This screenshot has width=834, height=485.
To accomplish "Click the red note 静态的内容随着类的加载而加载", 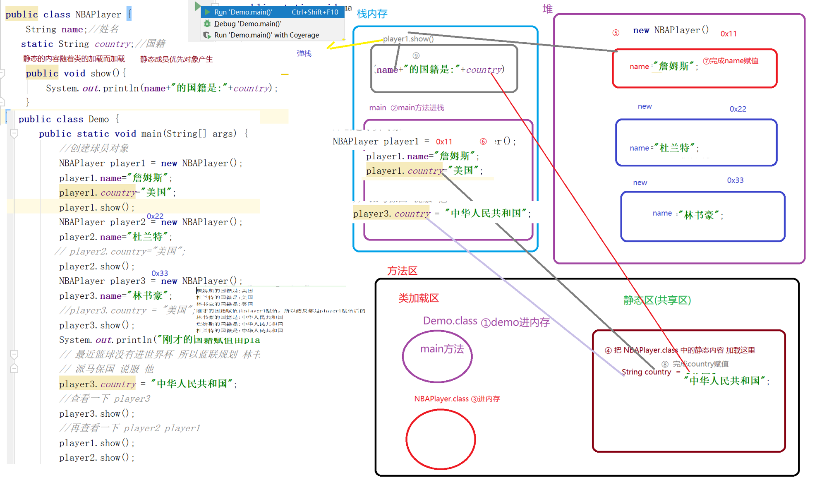I will 74,59.
